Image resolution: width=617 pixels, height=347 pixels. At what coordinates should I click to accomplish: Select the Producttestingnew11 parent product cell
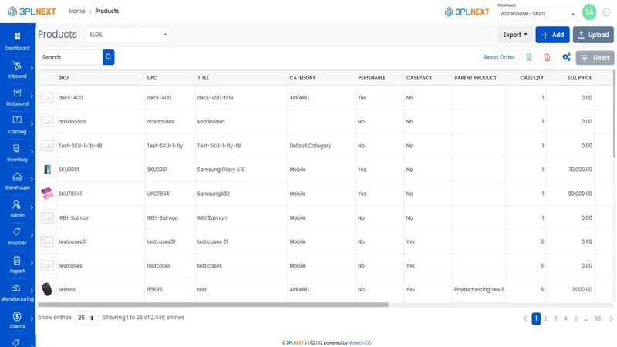point(479,290)
